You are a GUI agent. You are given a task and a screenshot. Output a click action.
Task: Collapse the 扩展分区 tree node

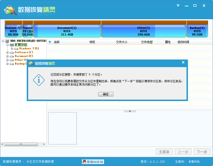pyautogui.click(x=7, y=45)
